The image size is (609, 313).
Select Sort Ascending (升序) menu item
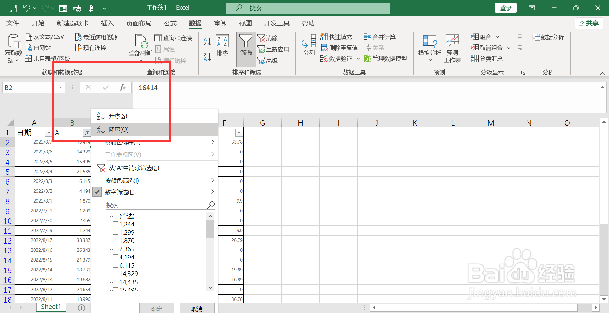click(x=155, y=116)
